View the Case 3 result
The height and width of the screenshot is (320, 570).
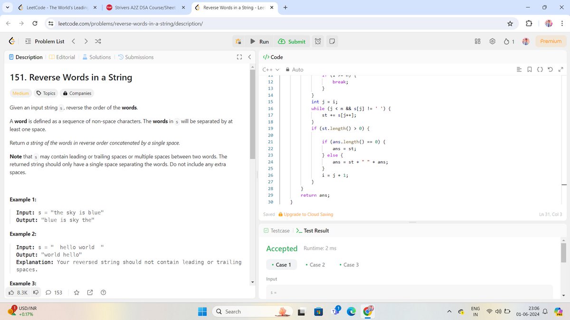coord(349,265)
